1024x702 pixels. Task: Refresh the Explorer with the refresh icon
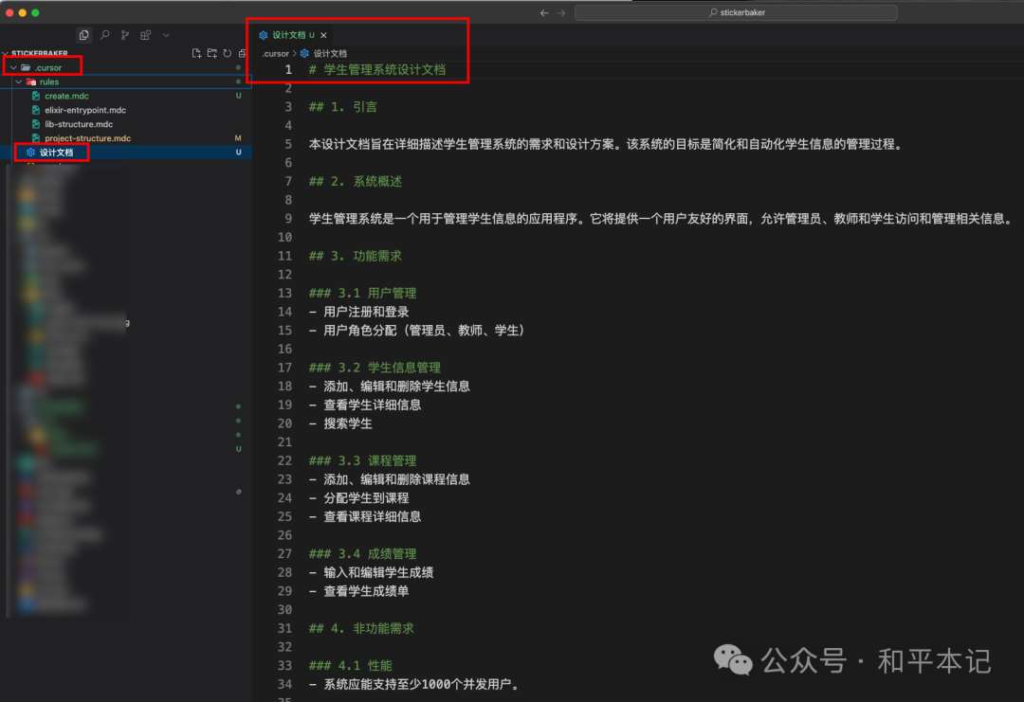226,54
